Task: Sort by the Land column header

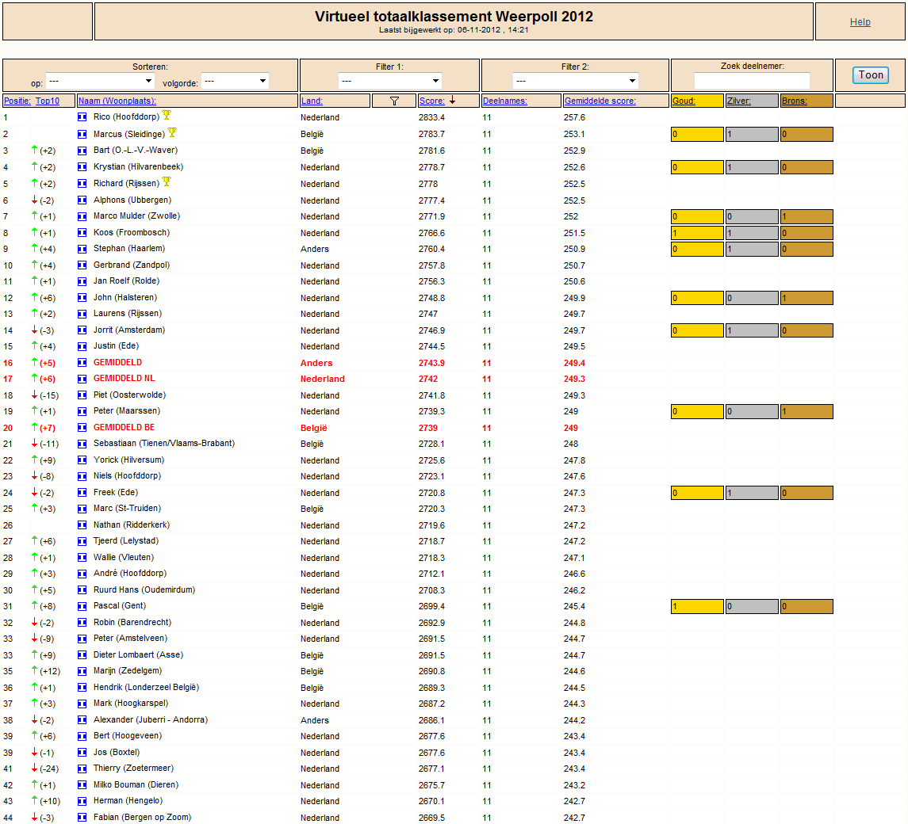Action: pyautogui.click(x=312, y=101)
